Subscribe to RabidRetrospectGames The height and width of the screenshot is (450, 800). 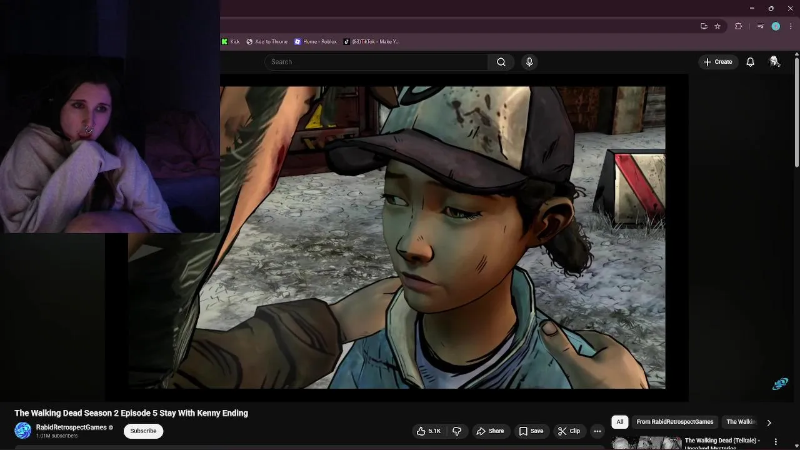[143, 431]
